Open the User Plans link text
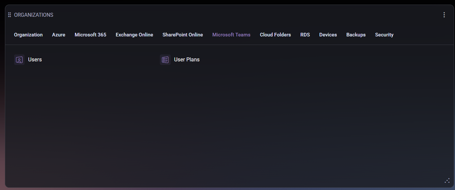Screen dimensions: 455x190 [187, 60]
